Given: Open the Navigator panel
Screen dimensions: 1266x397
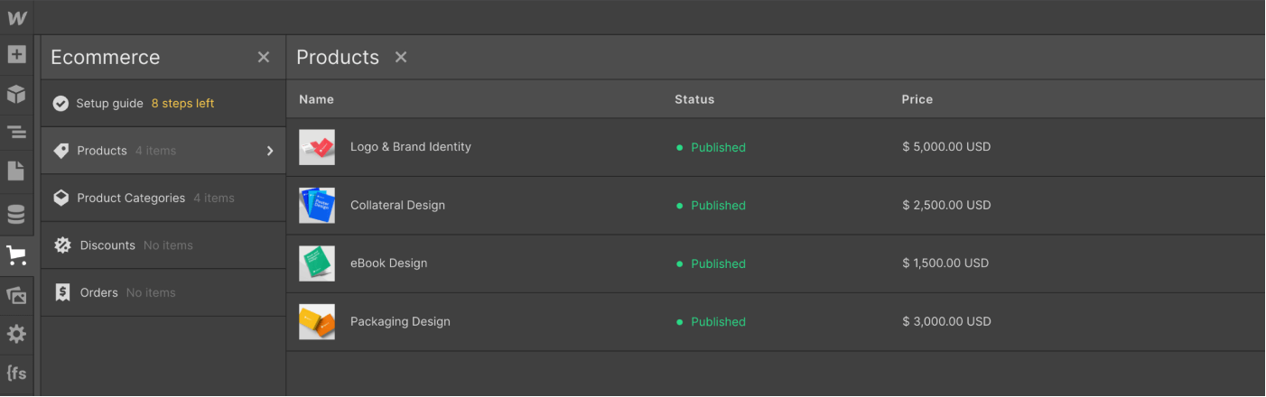Looking at the screenshot, I should pos(16,133).
